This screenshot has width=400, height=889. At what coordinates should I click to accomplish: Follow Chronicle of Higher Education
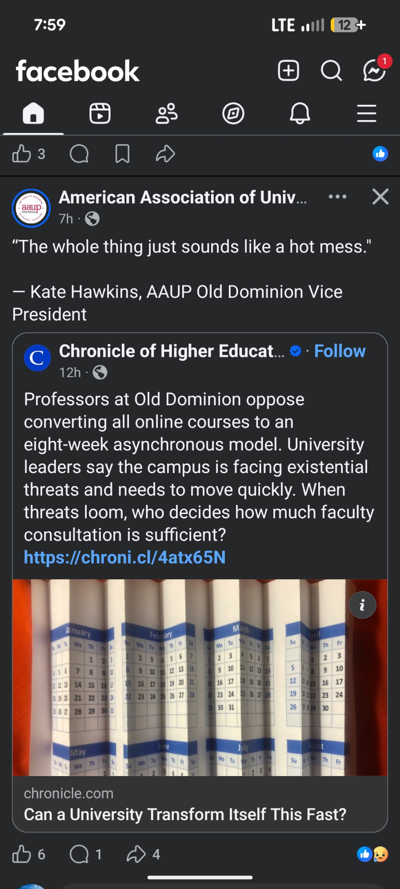(x=340, y=351)
